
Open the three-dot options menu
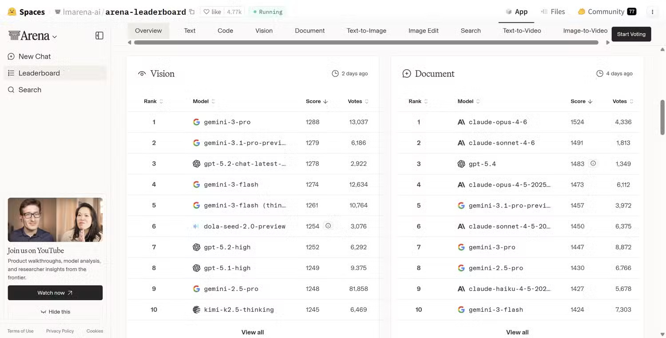point(652,12)
